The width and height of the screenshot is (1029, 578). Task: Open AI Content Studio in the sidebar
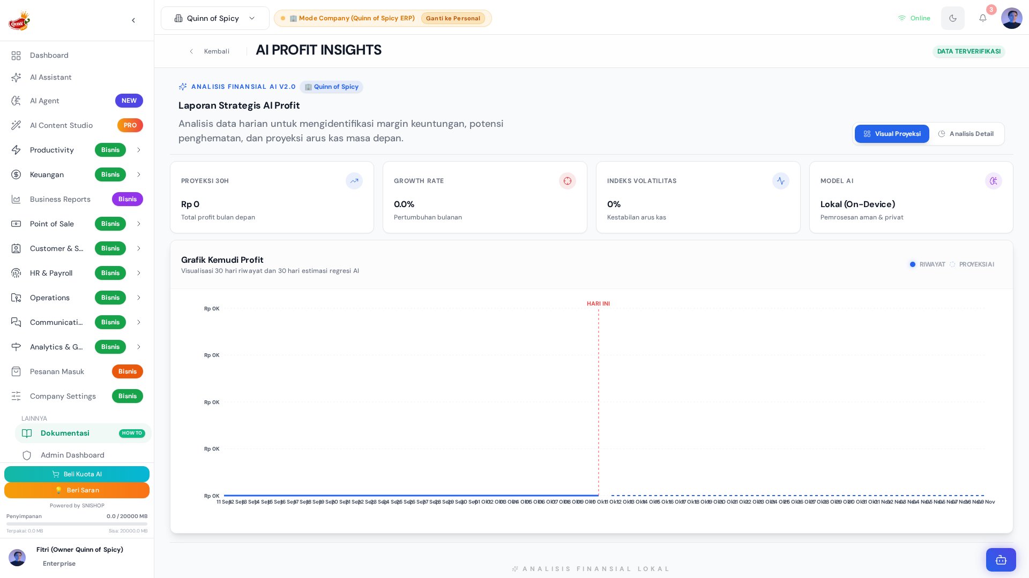pyautogui.click(x=77, y=125)
